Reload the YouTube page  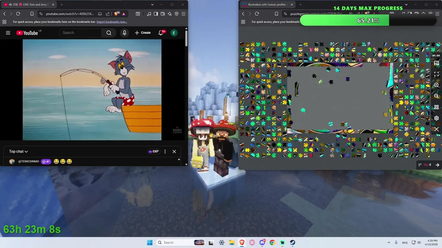(x=18, y=14)
